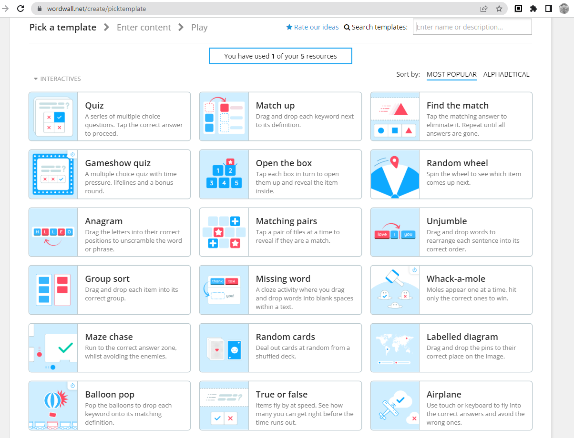Screen dimensions: 574x438
Task: Select the Random wheel template icon
Action: tap(395, 174)
